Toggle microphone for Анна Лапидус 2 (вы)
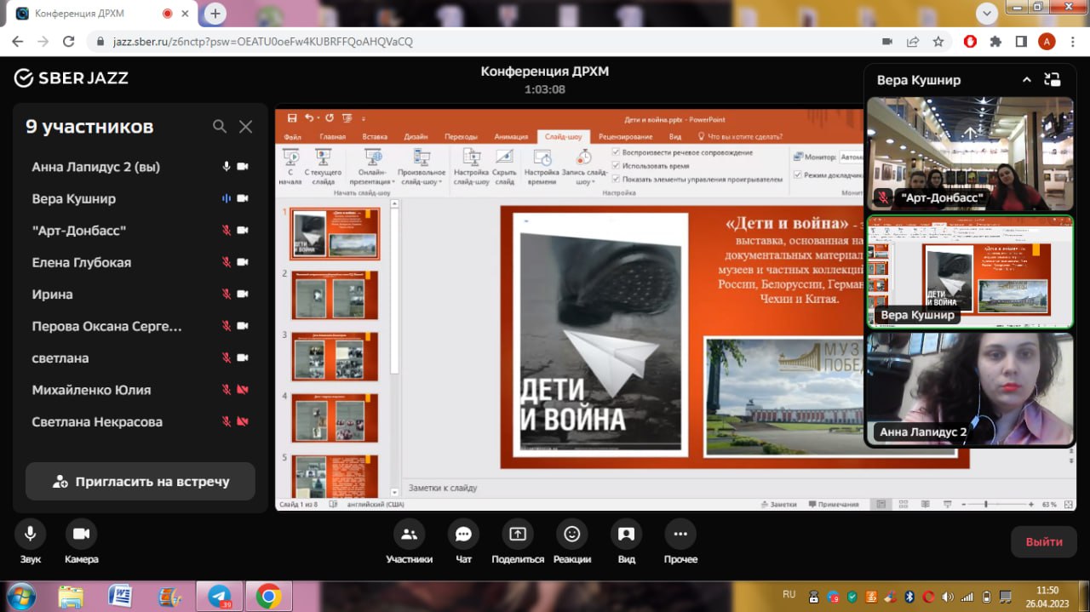The height and width of the screenshot is (612, 1090). click(x=227, y=167)
